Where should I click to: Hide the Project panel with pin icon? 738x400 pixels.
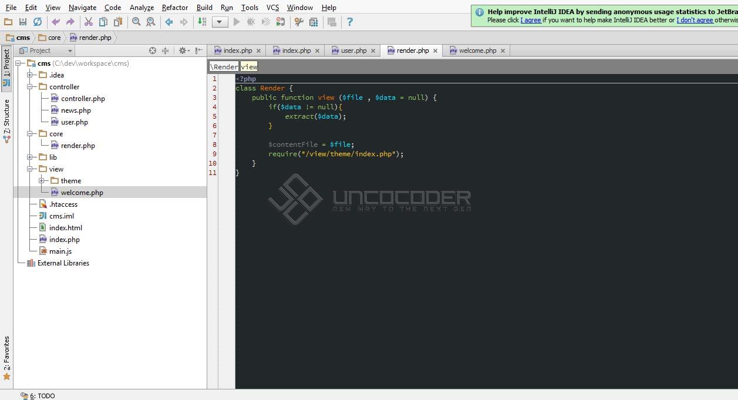[199, 51]
